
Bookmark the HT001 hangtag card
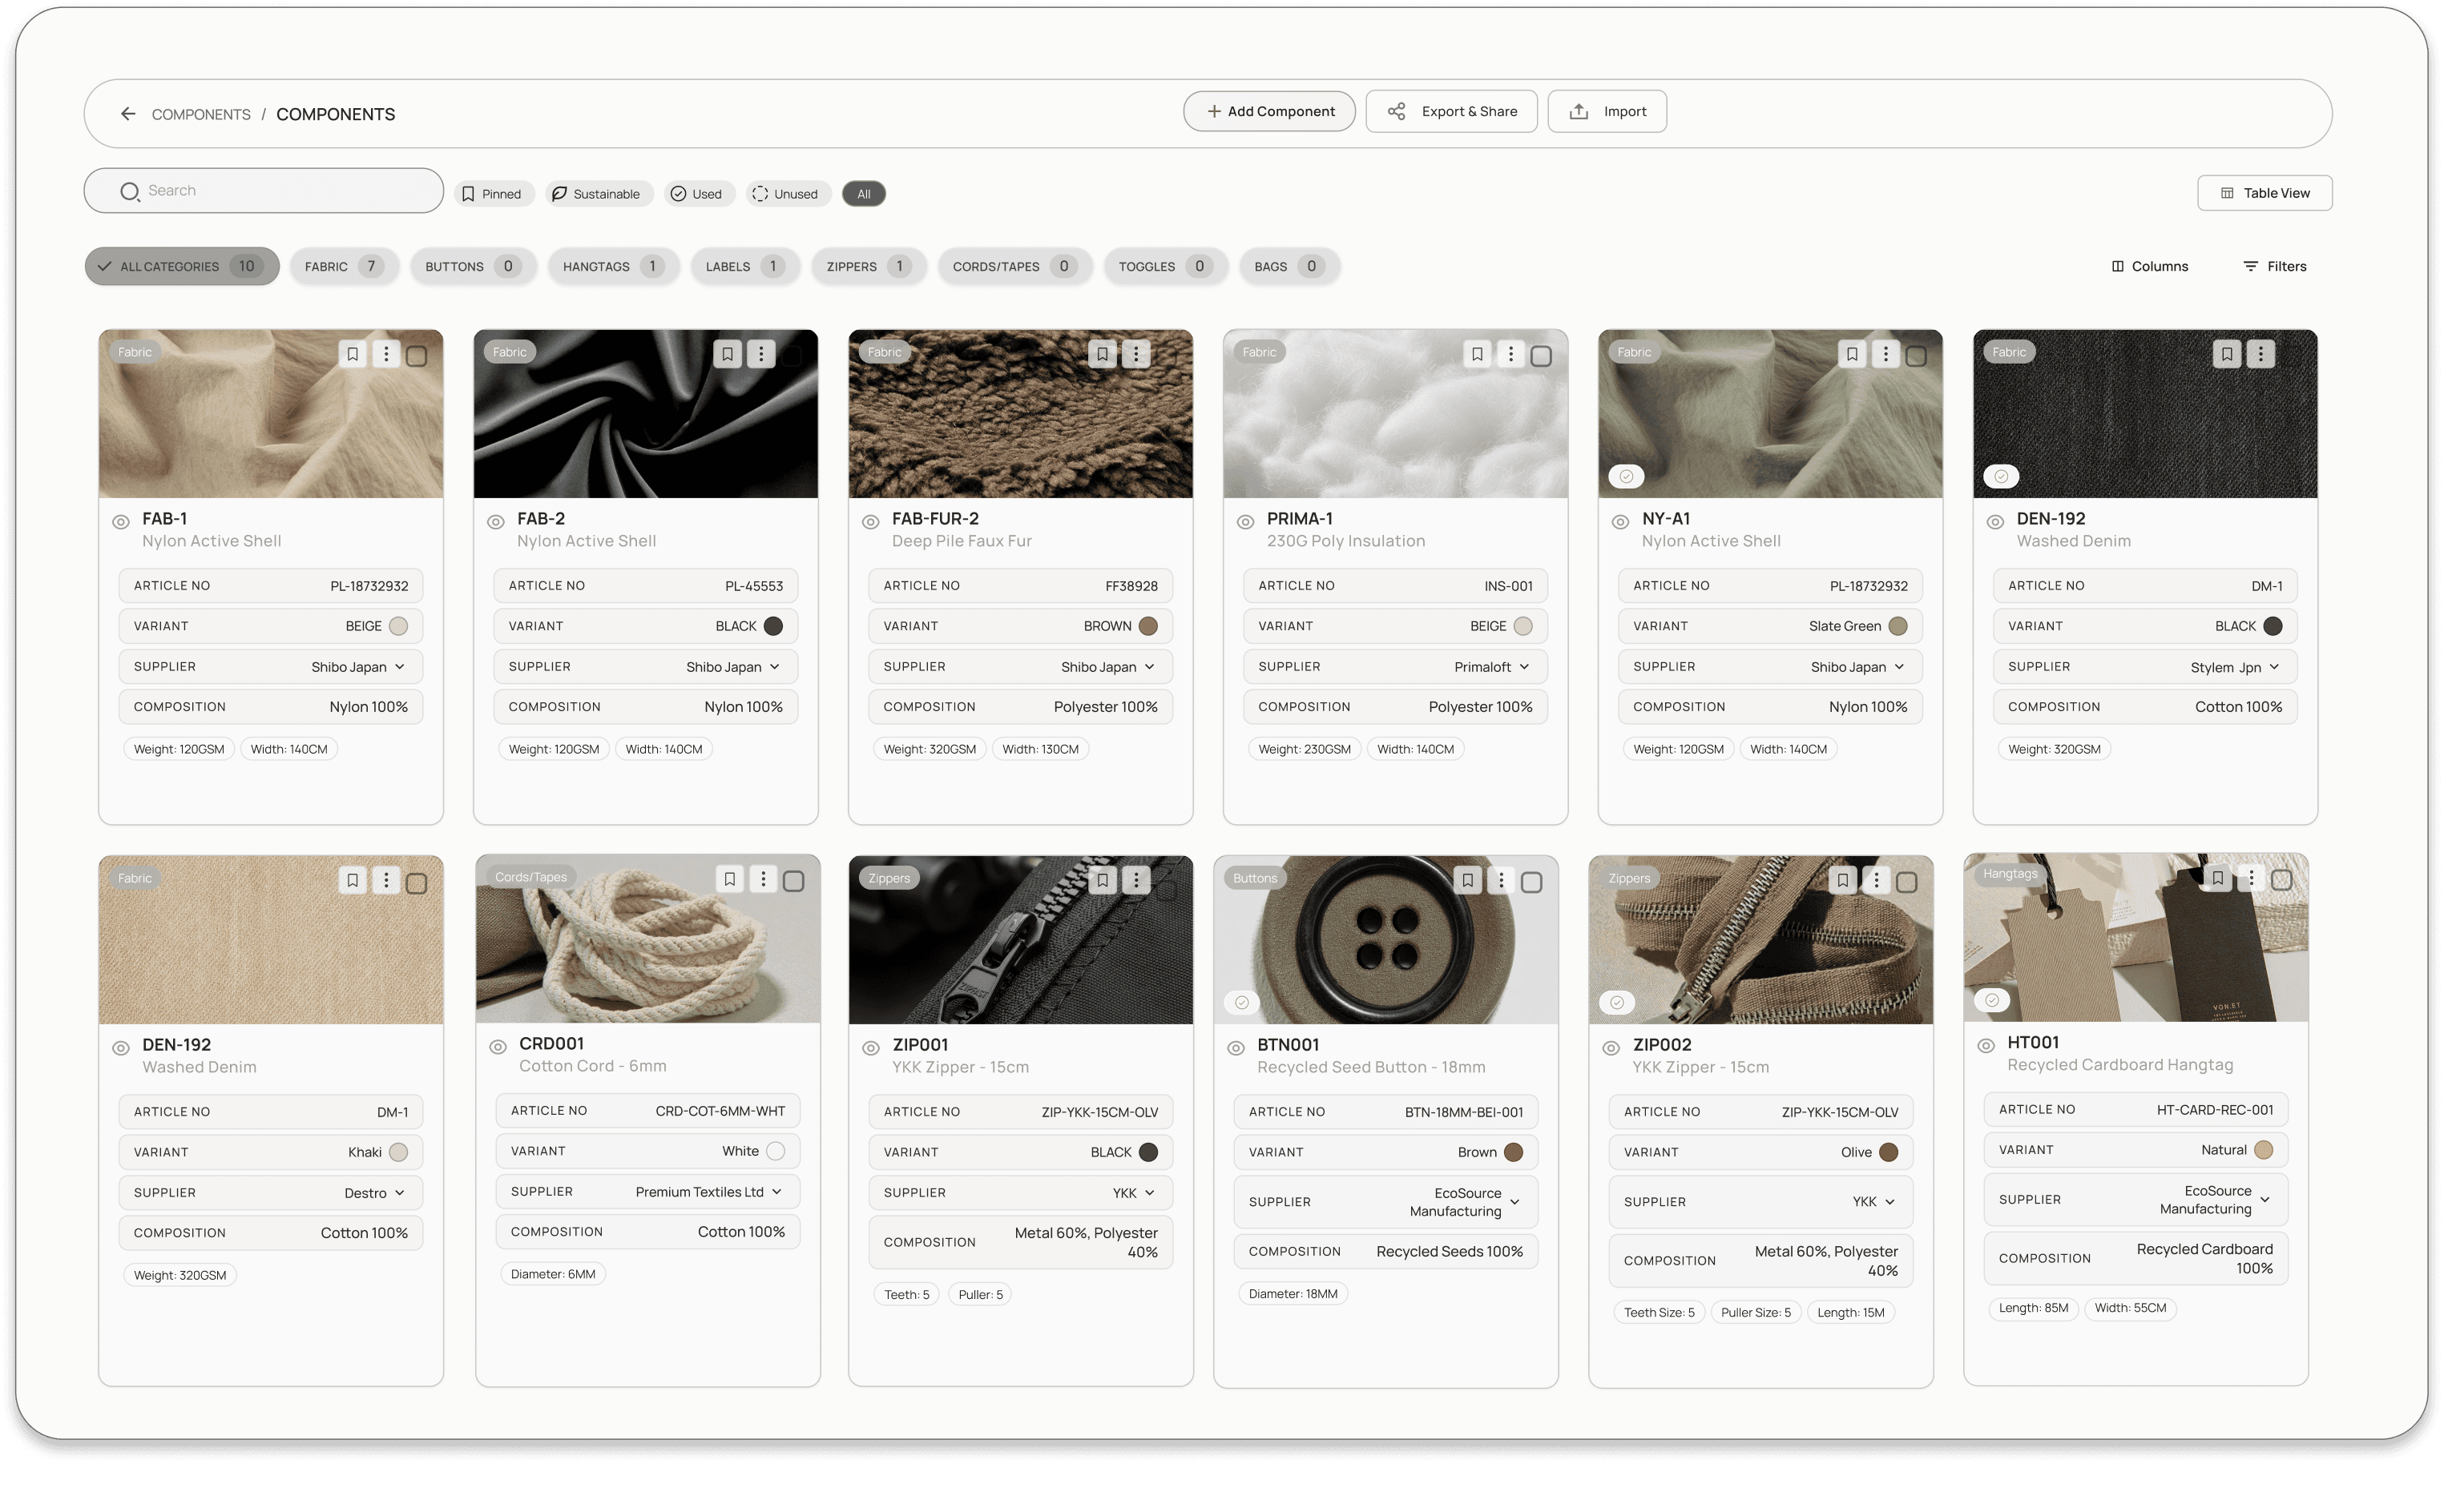click(2218, 878)
